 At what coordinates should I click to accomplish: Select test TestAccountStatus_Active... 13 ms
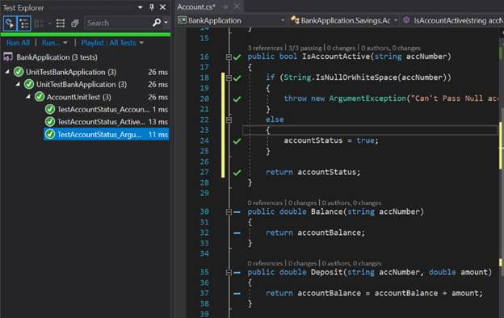pos(107,122)
